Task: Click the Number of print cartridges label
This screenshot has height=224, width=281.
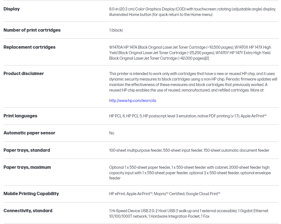Action: click(32, 30)
